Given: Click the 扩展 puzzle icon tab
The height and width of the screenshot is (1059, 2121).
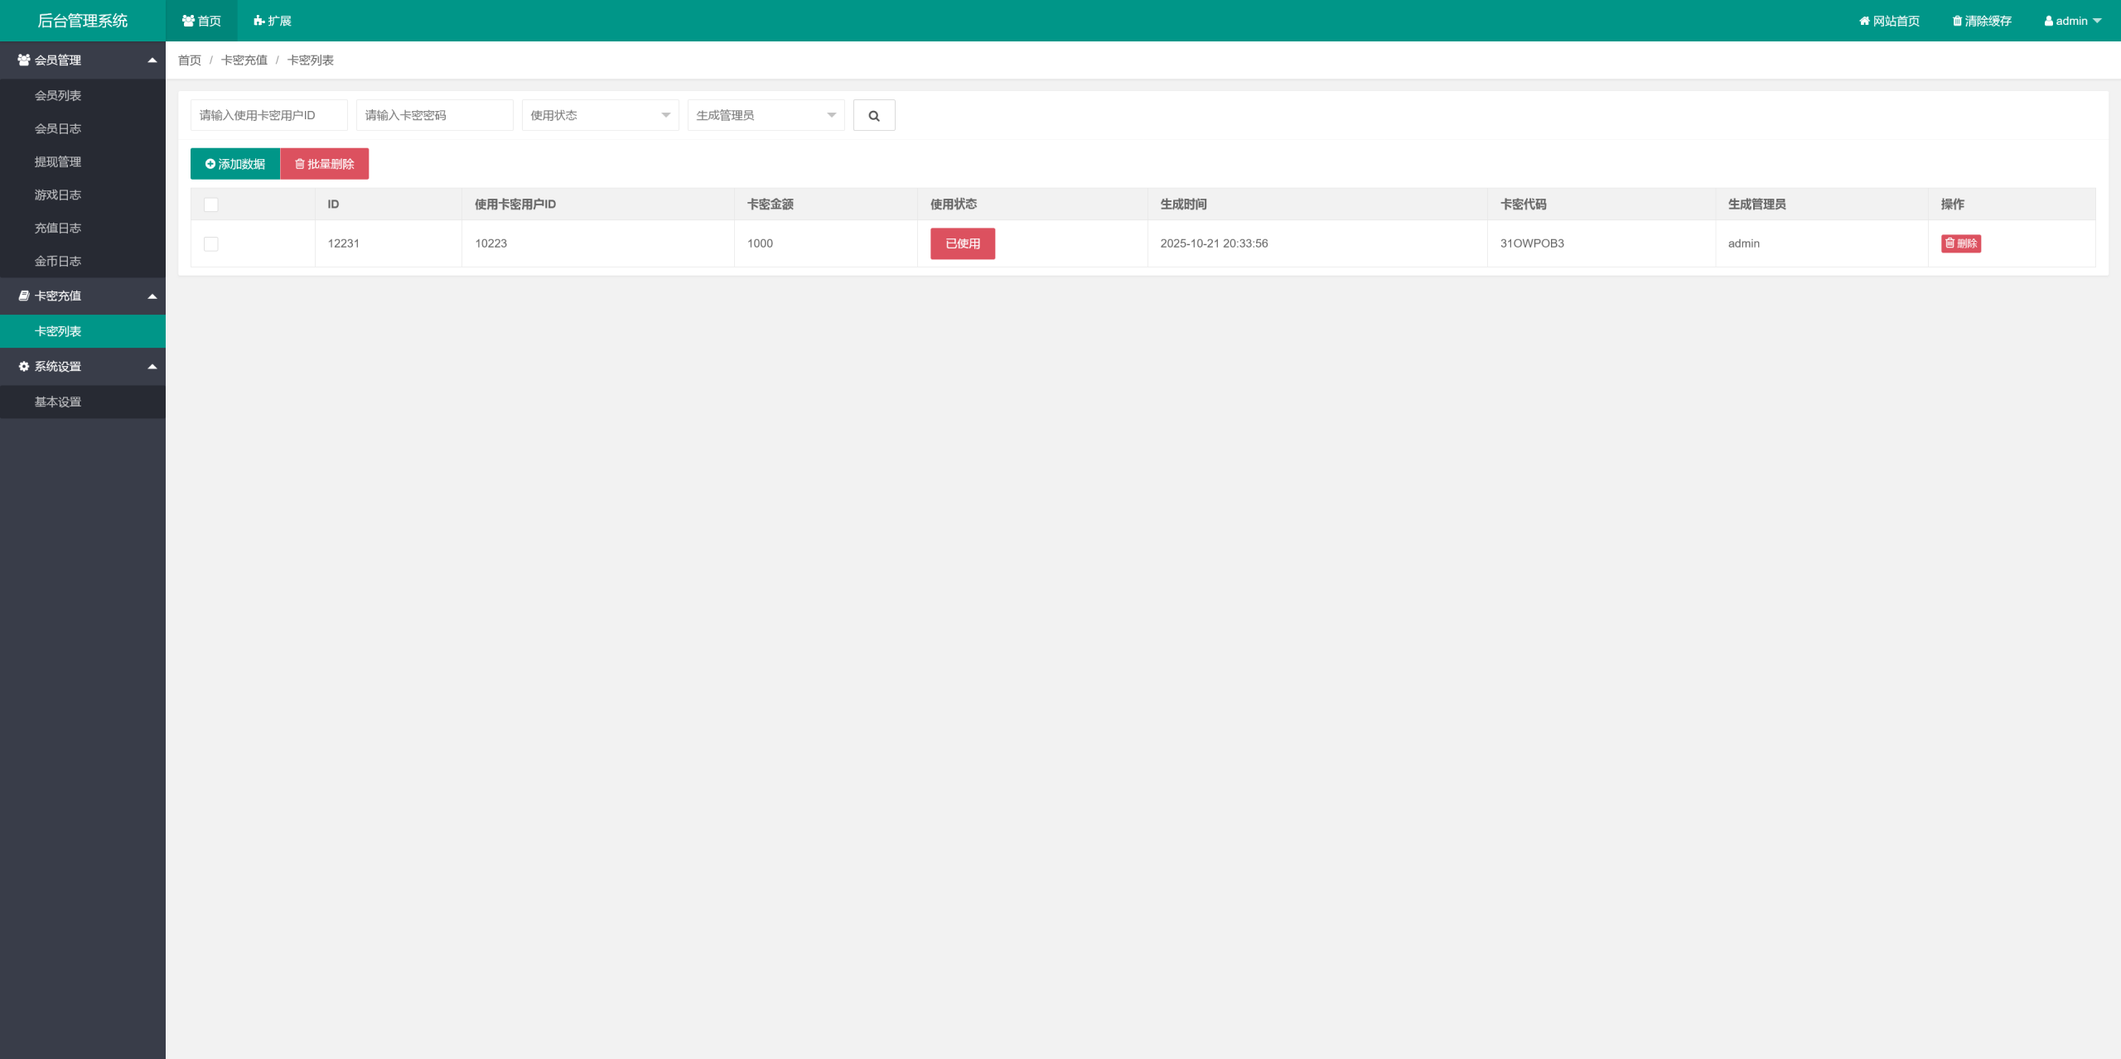Looking at the screenshot, I should click(x=273, y=21).
